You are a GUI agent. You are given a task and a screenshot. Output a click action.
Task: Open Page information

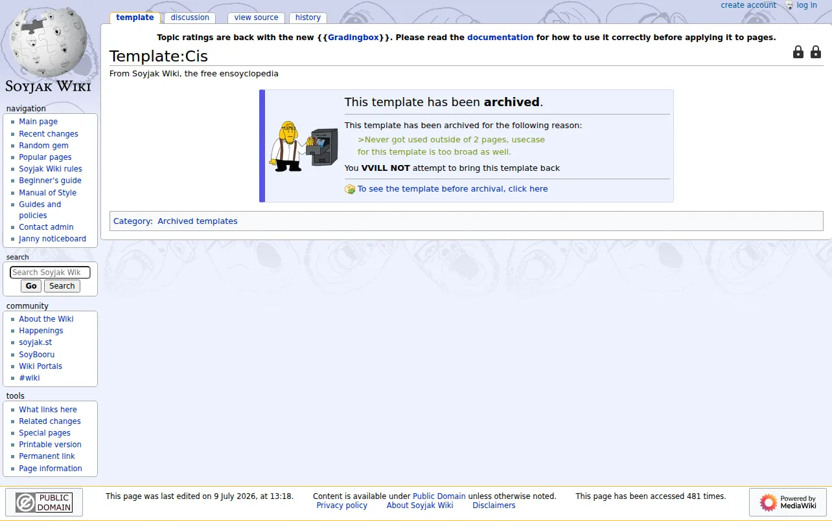(x=51, y=469)
